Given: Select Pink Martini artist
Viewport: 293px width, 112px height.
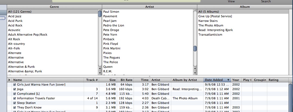Looking at the screenshot, I should point(148,48).
